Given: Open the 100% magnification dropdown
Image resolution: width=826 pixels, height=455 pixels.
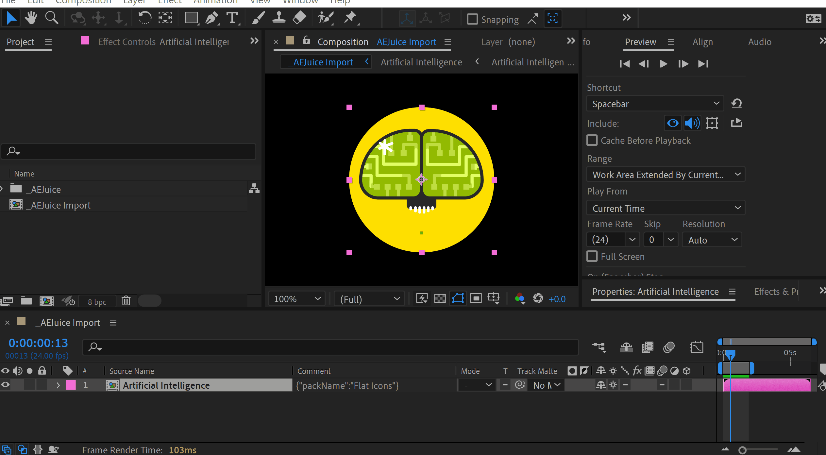Looking at the screenshot, I should click(x=296, y=298).
